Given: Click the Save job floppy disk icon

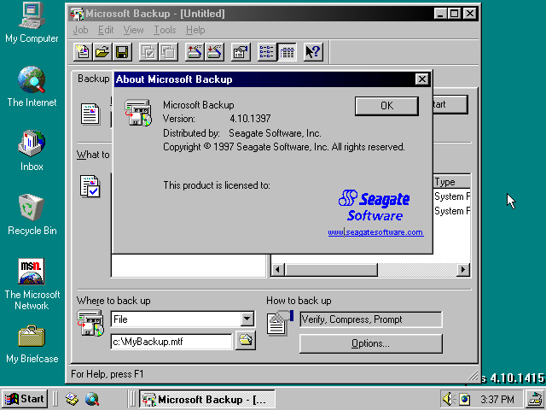Looking at the screenshot, I should 122,52.
